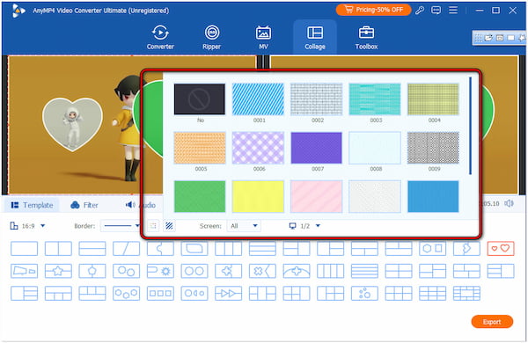Choose pattern 0008 pale blue
This screenshot has height=343, width=528.
click(x=375, y=148)
